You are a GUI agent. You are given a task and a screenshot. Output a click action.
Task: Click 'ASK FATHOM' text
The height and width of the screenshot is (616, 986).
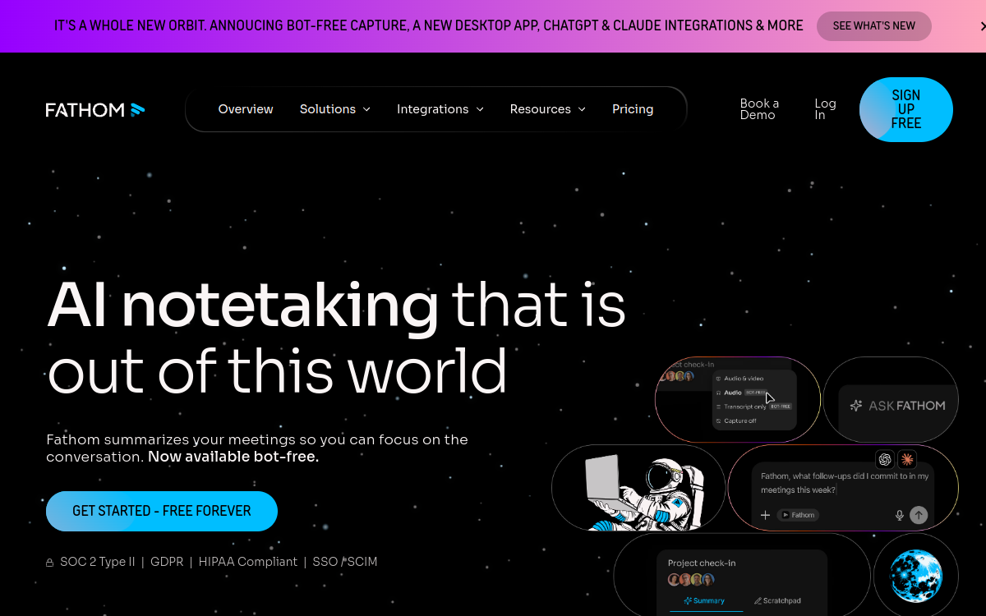click(907, 406)
